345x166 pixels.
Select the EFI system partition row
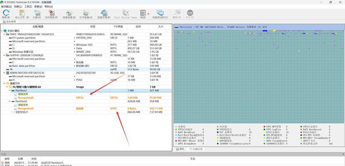pos(86,38)
